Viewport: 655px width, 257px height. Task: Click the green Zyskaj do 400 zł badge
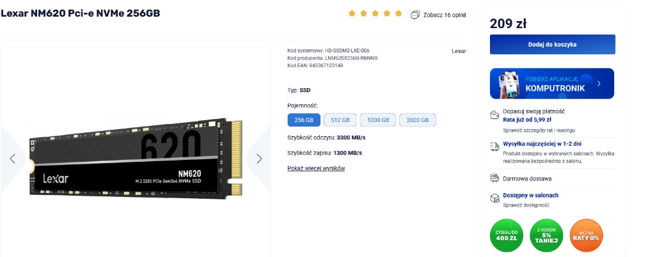507,235
